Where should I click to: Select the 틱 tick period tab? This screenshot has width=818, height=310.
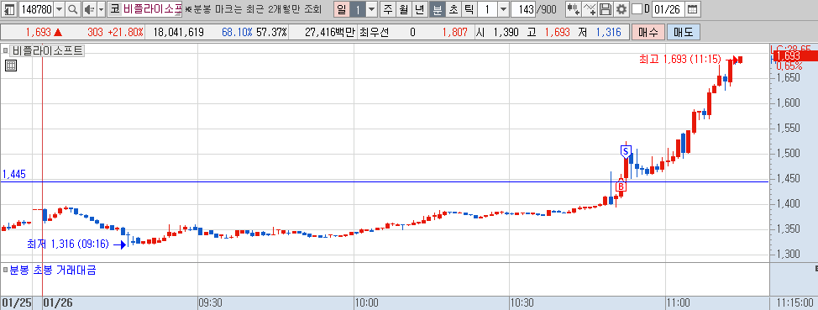pyautogui.click(x=469, y=9)
